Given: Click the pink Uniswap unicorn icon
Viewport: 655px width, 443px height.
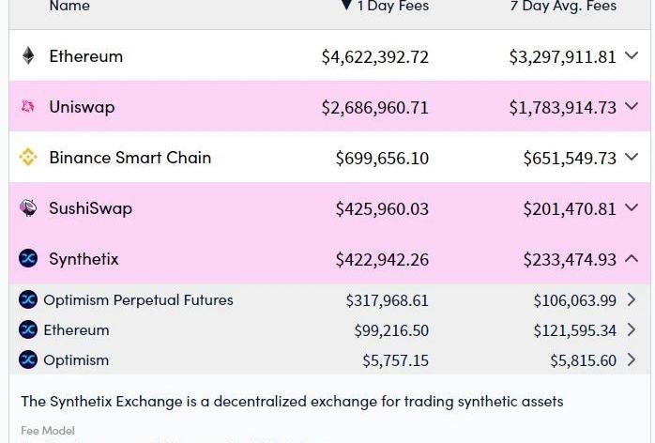Looking at the screenshot, I should pyautogui.click(x=28, y=107).
